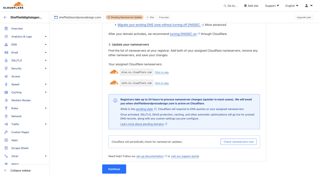
Task: Open the Scrape Shield section
Action: pyautogui.click(x=20, y=148)
